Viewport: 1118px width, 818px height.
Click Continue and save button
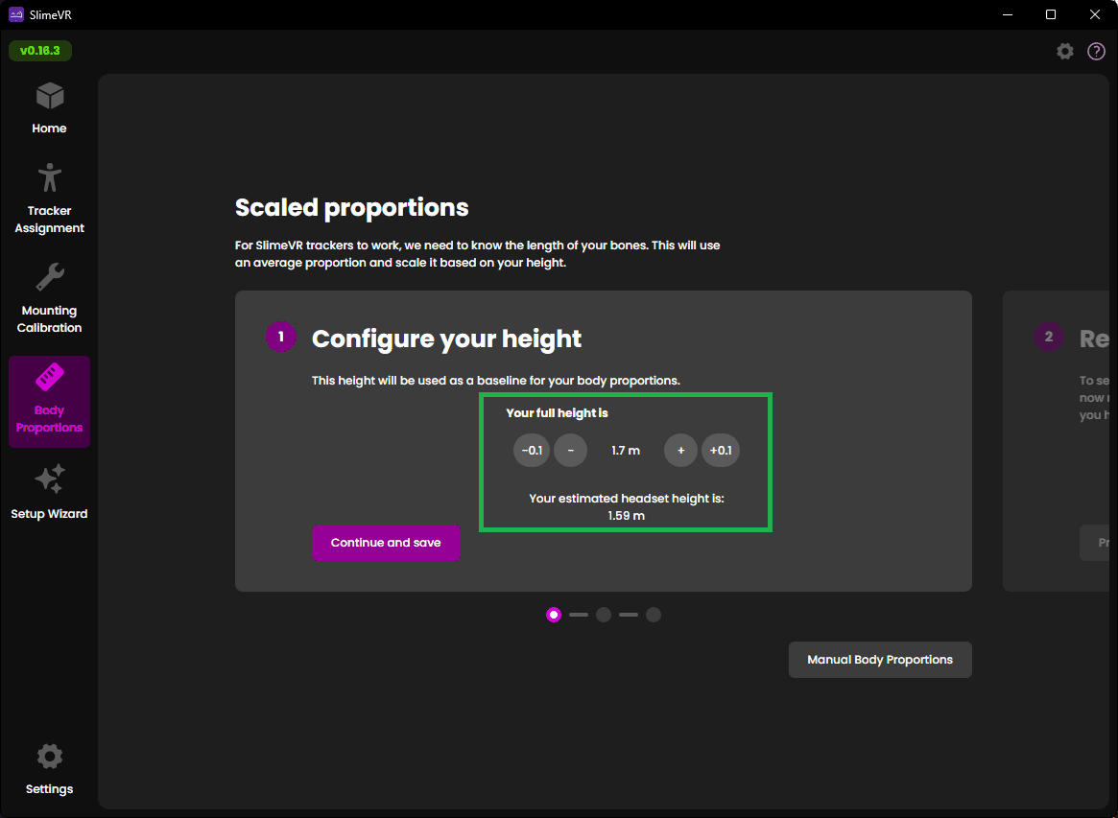[x=386, y=543]
